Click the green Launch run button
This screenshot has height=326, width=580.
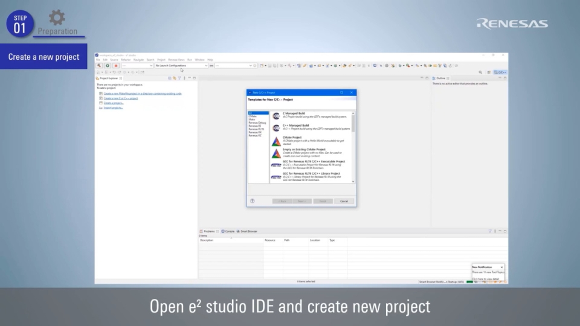108,65
